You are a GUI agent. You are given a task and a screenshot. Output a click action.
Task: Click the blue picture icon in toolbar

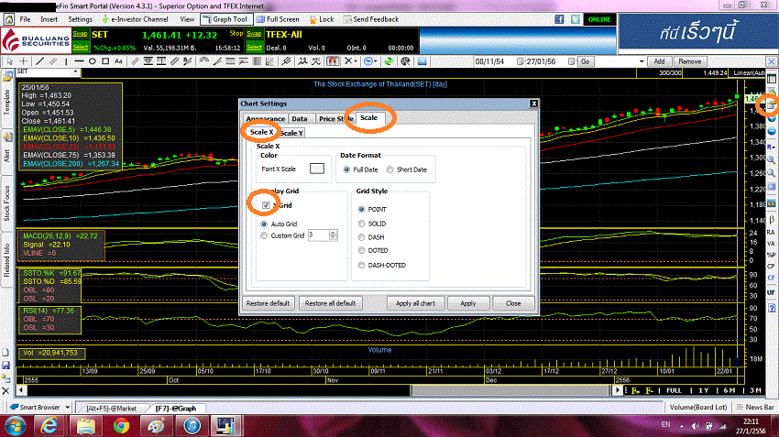(x=422, y=61)
